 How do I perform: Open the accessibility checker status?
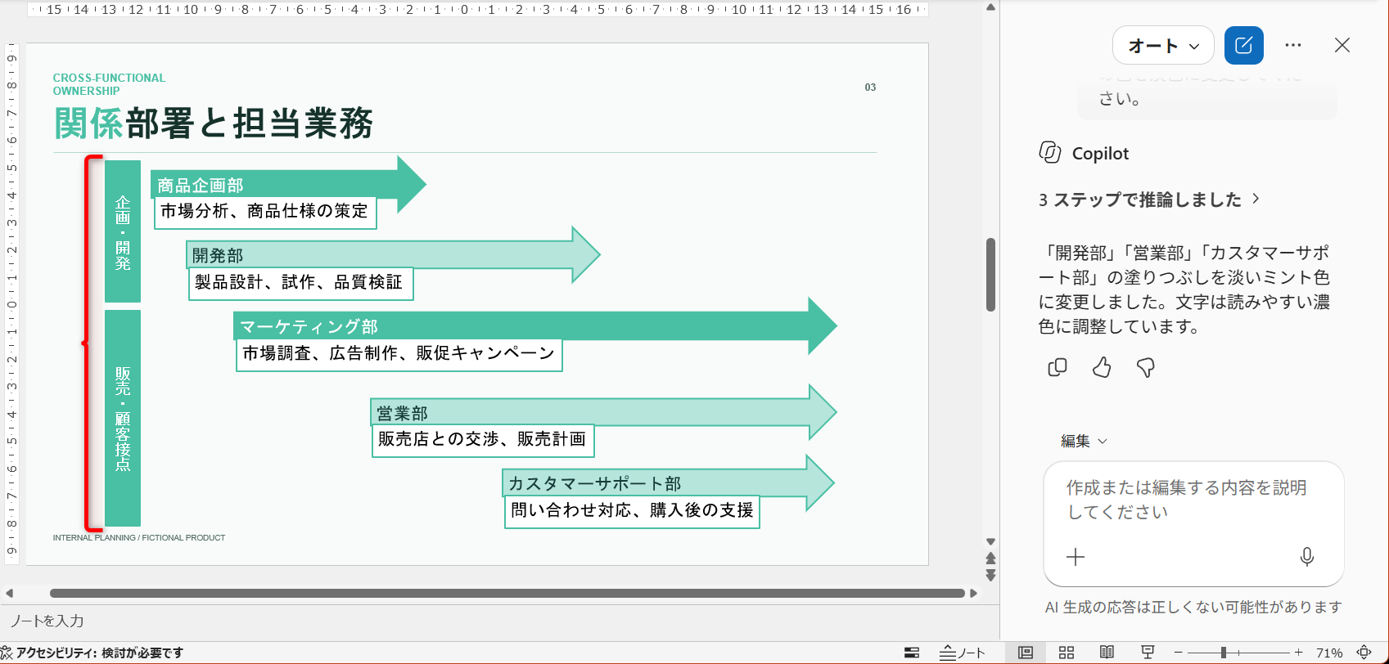click(x=92, y=653)
